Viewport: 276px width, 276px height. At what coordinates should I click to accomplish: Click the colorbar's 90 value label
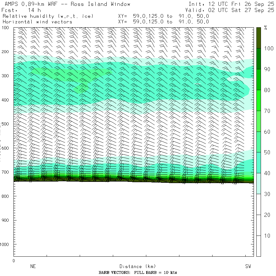pyautogui.click(x=267, y=69)
